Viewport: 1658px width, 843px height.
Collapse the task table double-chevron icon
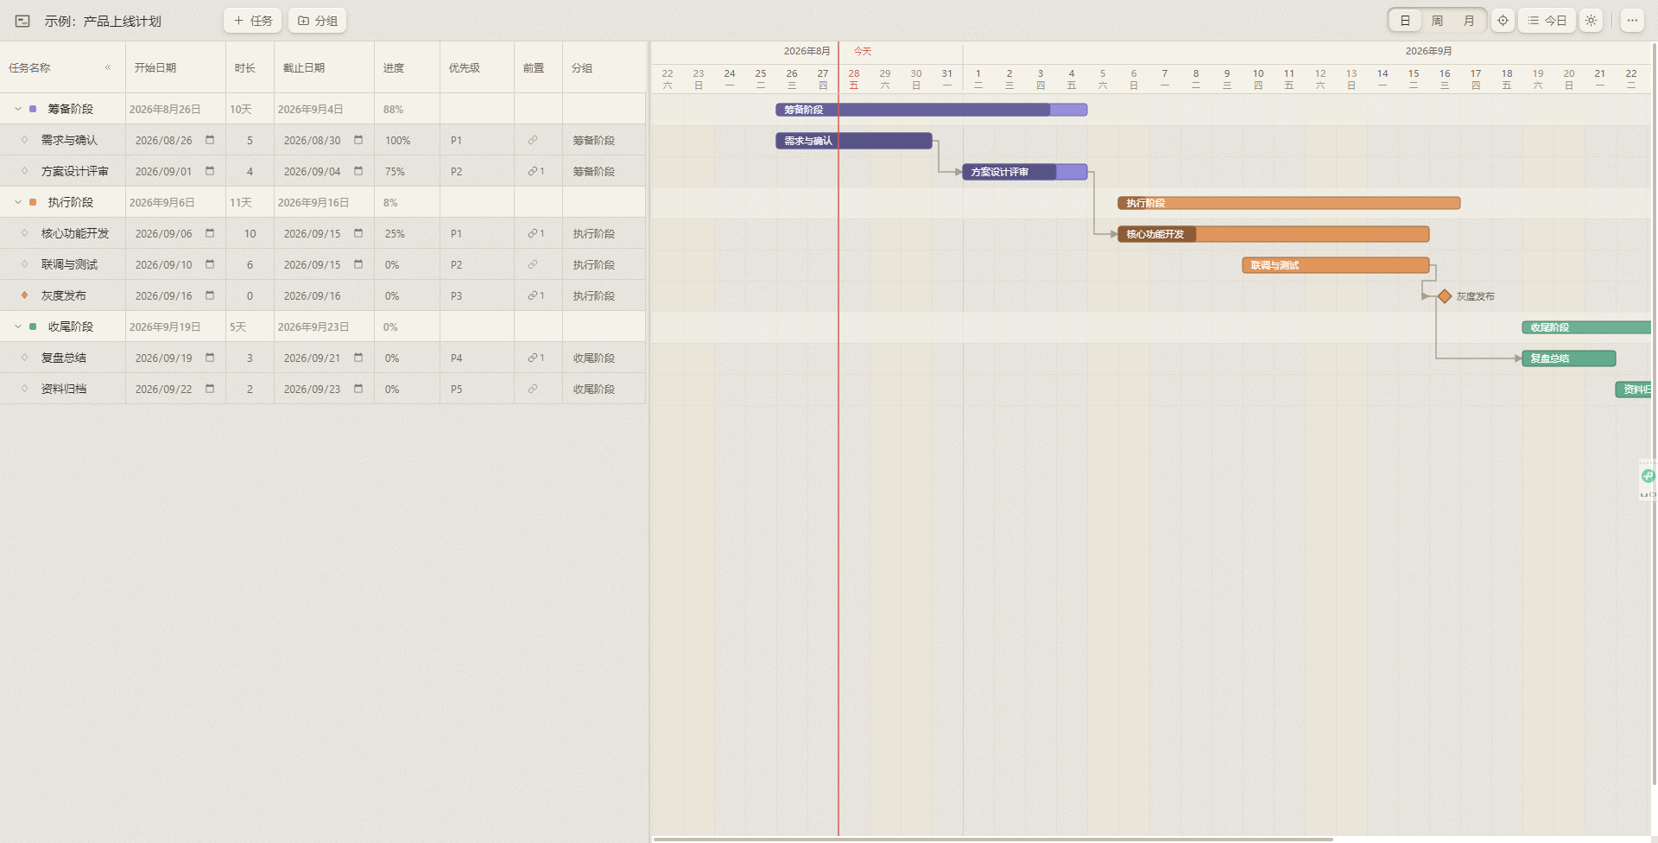(x=108, y=67)
